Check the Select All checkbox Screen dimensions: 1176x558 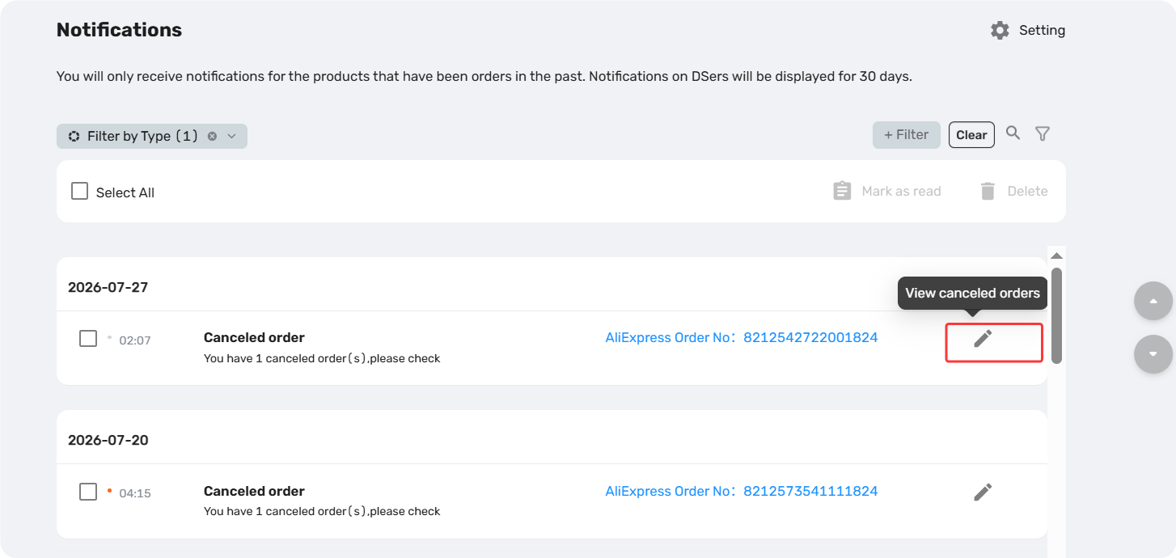click(x=79, y=192)
